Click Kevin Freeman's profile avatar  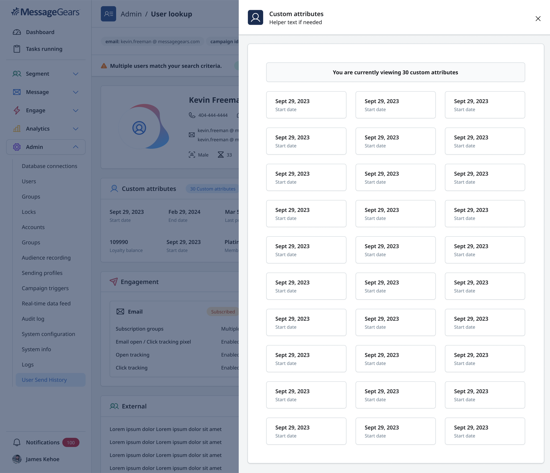coord(139,128)
